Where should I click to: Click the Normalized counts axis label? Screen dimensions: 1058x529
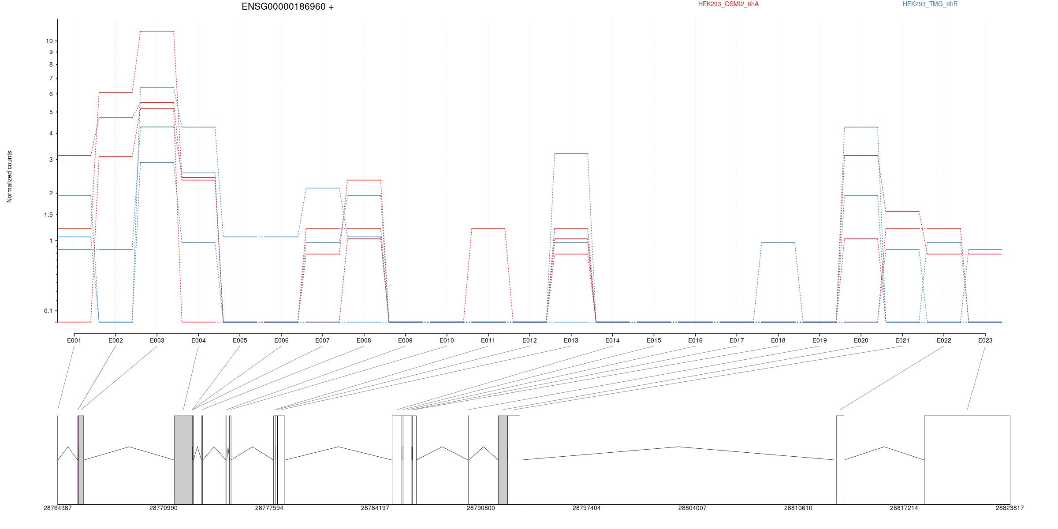click(10, 177)
